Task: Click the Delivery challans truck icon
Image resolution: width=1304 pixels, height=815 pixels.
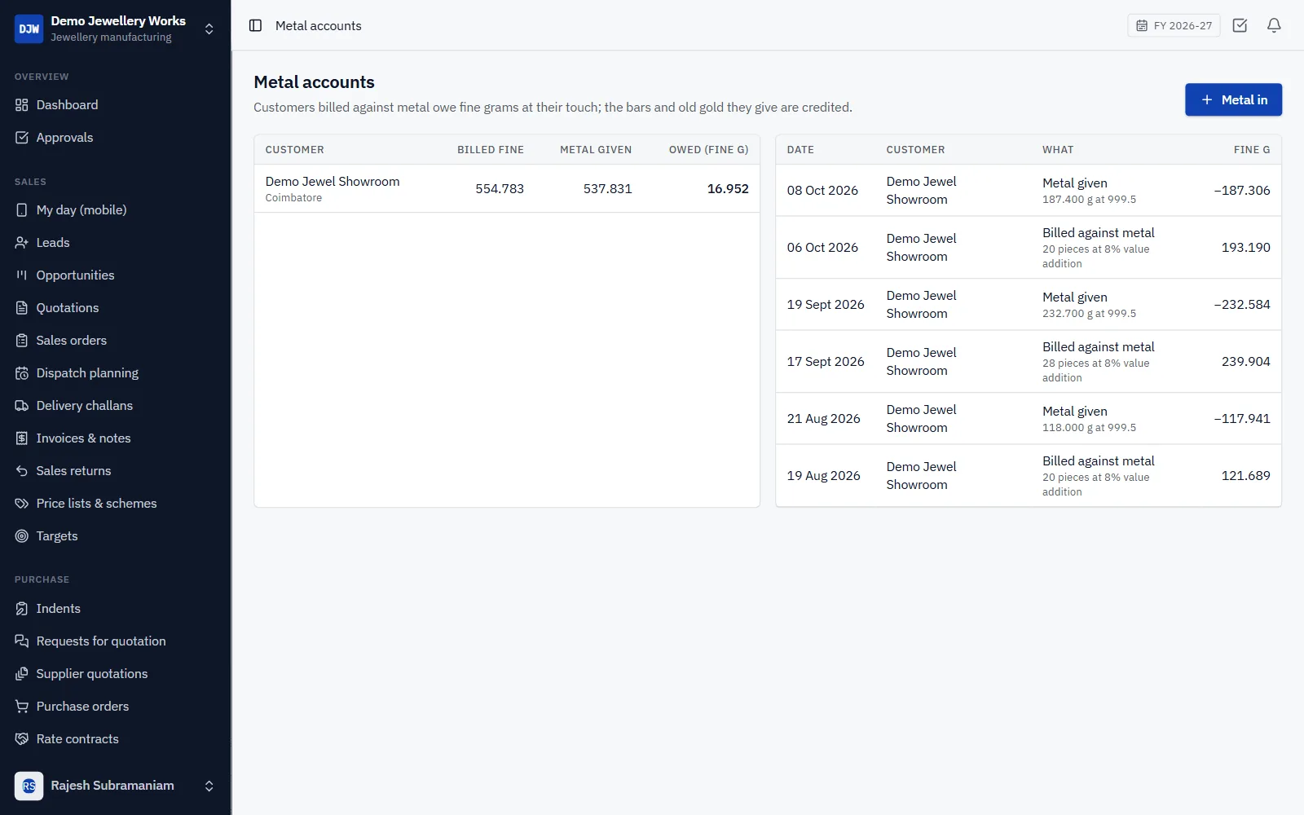Action: tap(22, 406)
